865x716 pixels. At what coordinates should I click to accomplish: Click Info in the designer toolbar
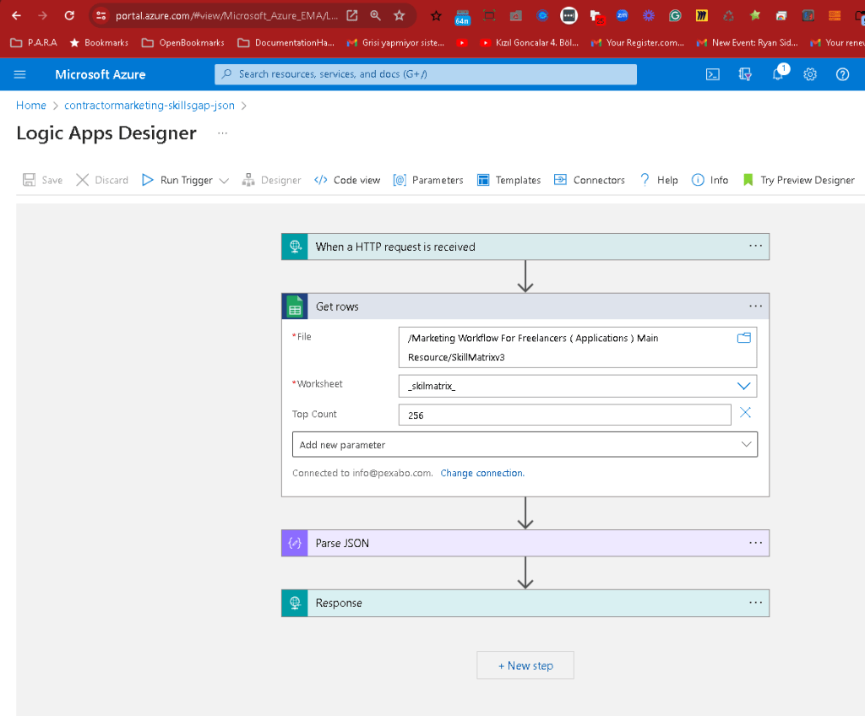pyautogui.click(x=710, y=180)
